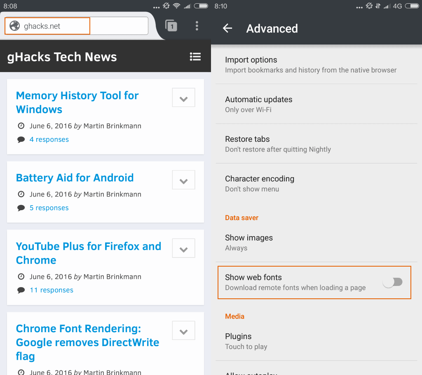This screenshot has width=422, height=375.
Task: Go back from Advanced settings
Action: pos(227,28)
